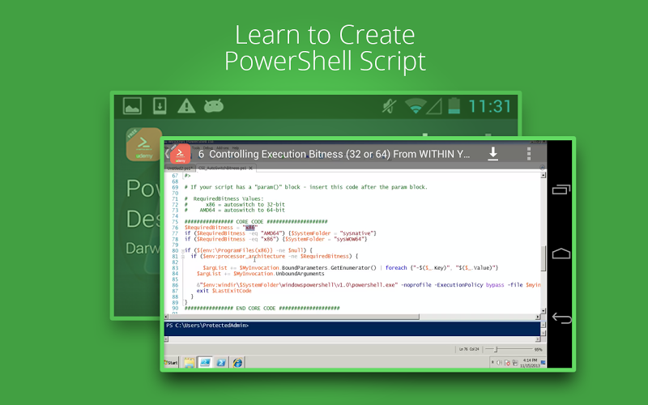
Task: Adjust the ISE zoom slider handle
Action: 497,350
